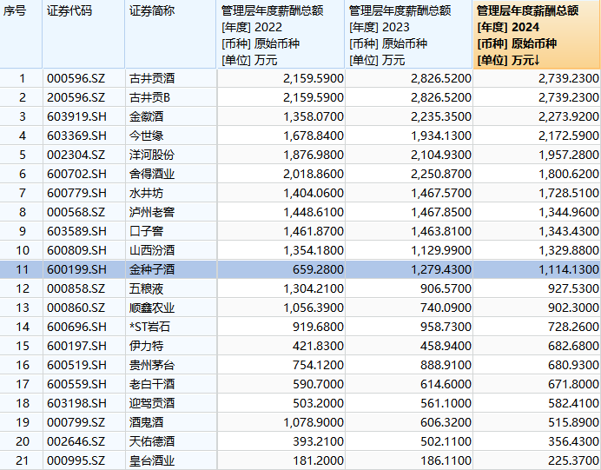601x470 pixels.
Task: Sort by the 2024 management salary column header
Action: (x=537, y=36)
